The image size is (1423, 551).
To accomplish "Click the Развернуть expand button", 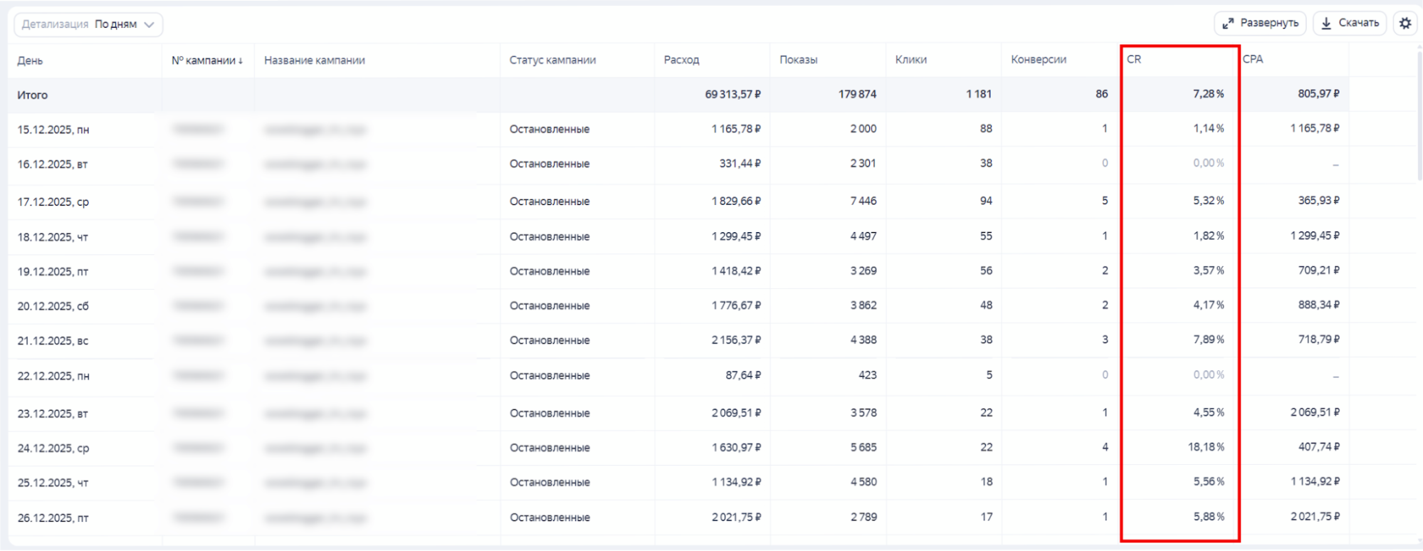I will pos(1259,23).
